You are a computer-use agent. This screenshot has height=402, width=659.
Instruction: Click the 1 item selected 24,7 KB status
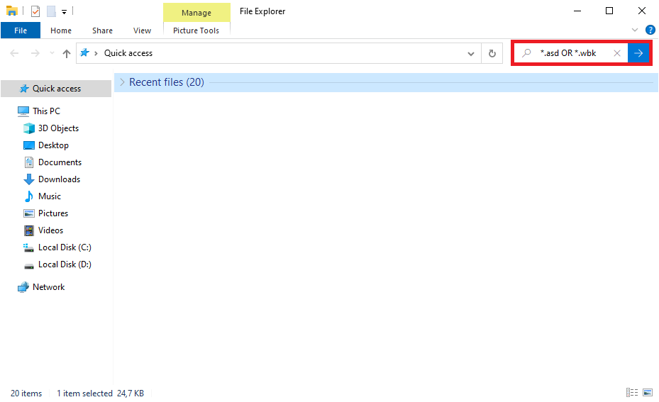coord(100,393)
